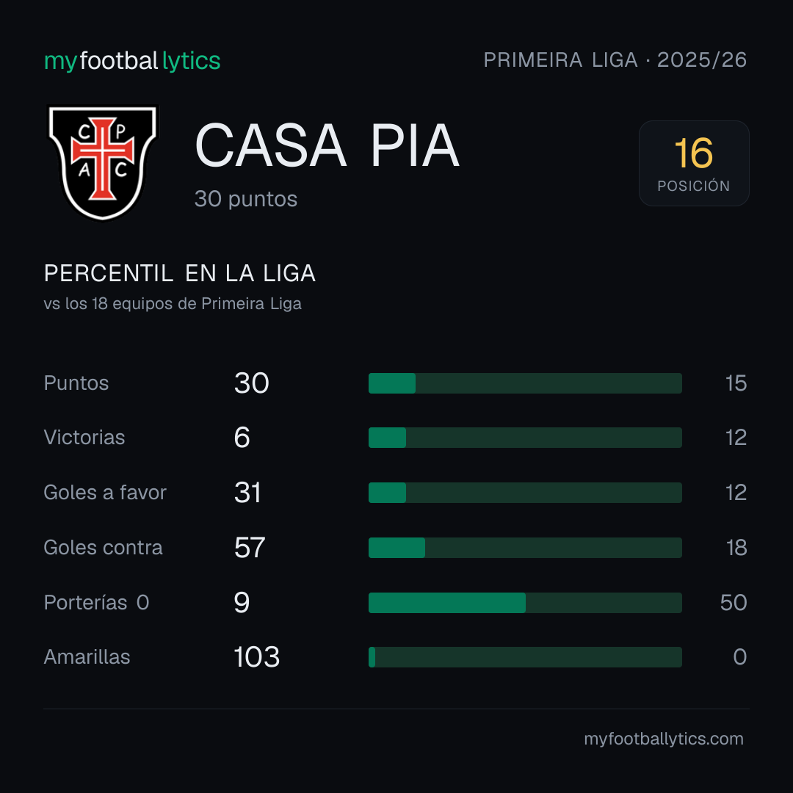Click the Casa Pia club crest
This screenshot has width=793, height=793.
103,163
